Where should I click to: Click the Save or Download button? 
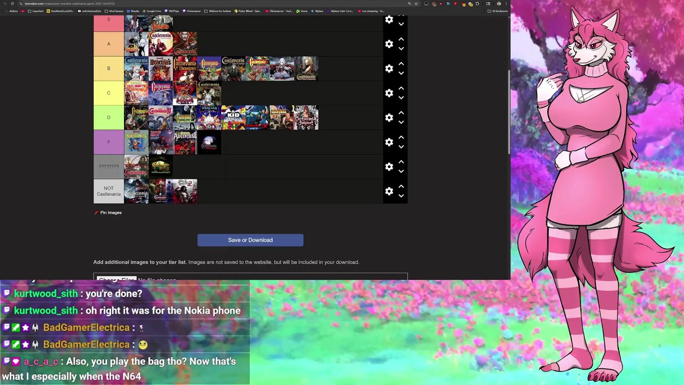coord(250,240)
